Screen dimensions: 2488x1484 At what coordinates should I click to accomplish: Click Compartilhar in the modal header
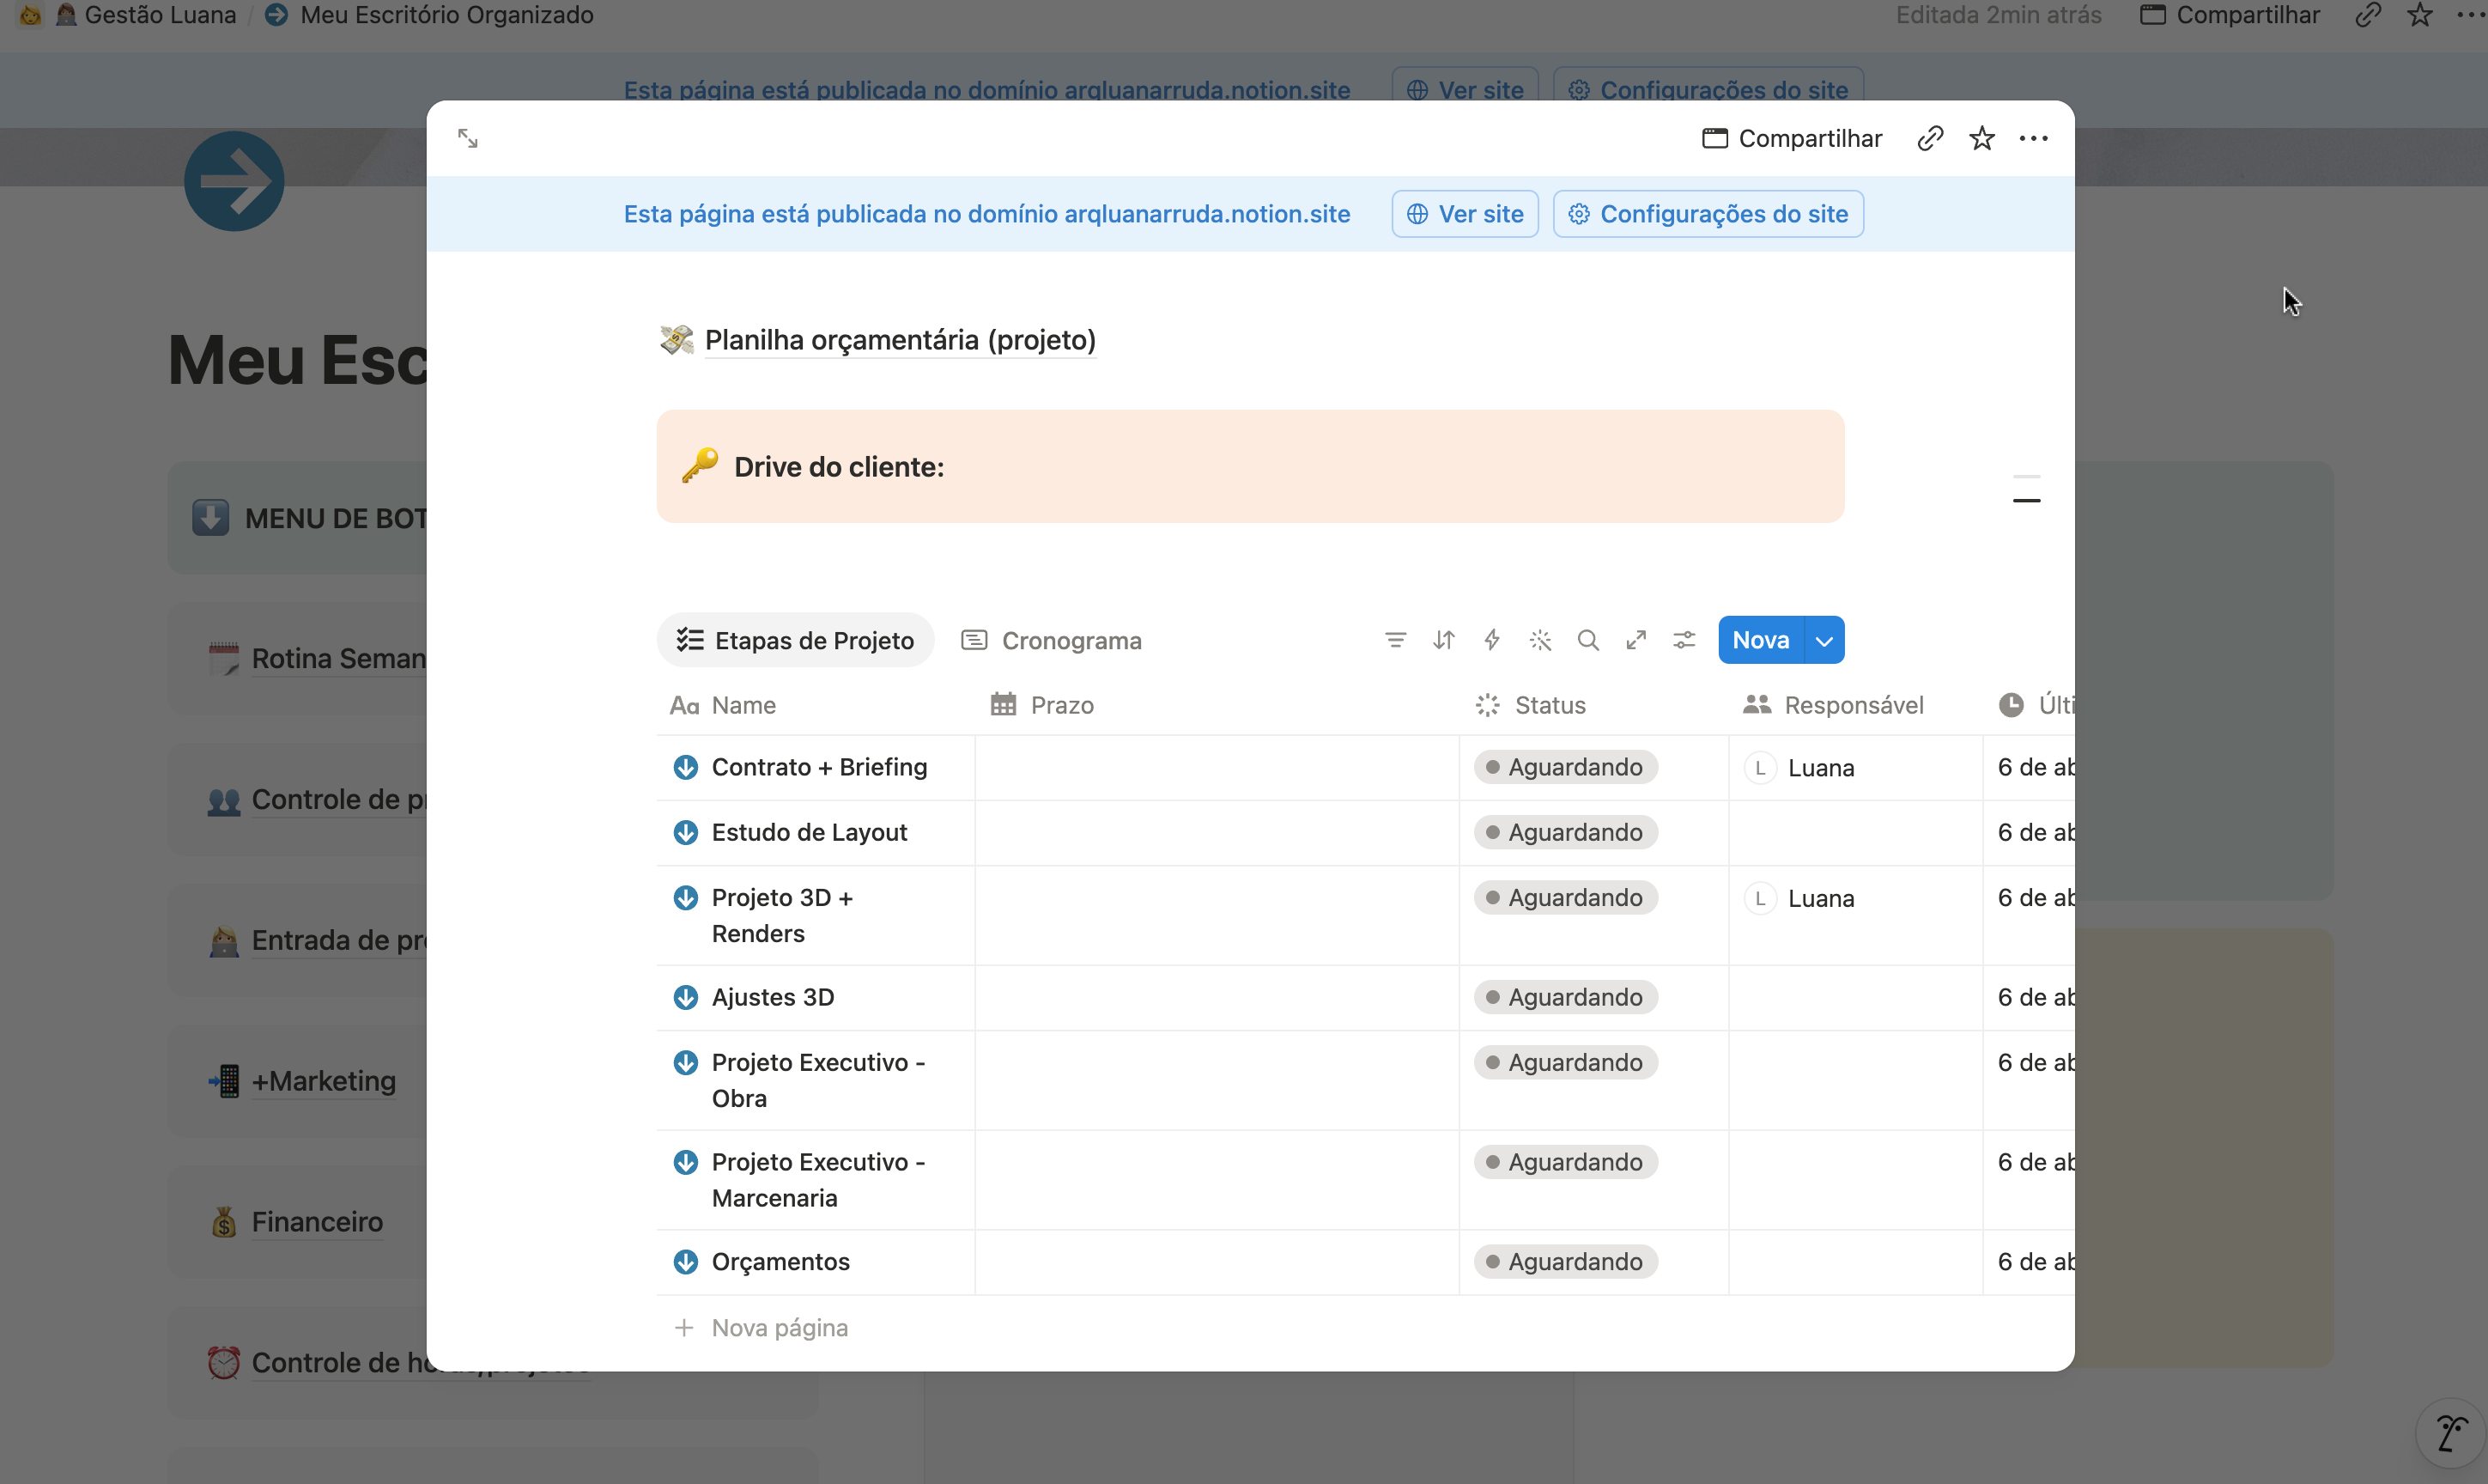pyautogui.click(x=1793, y=138)
